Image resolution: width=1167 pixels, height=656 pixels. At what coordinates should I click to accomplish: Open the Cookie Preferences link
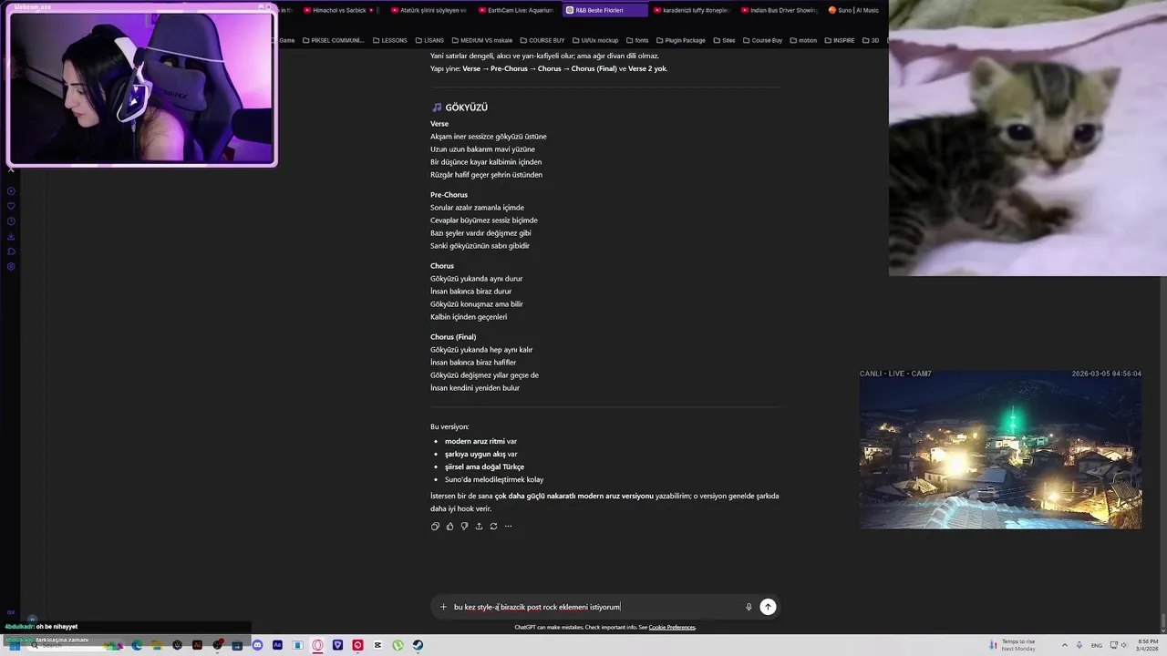point(672,628)
